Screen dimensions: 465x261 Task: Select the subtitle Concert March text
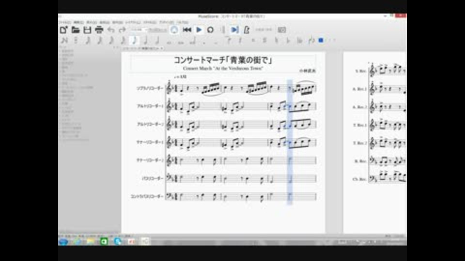pyautogui.click(x=223, y=68)
